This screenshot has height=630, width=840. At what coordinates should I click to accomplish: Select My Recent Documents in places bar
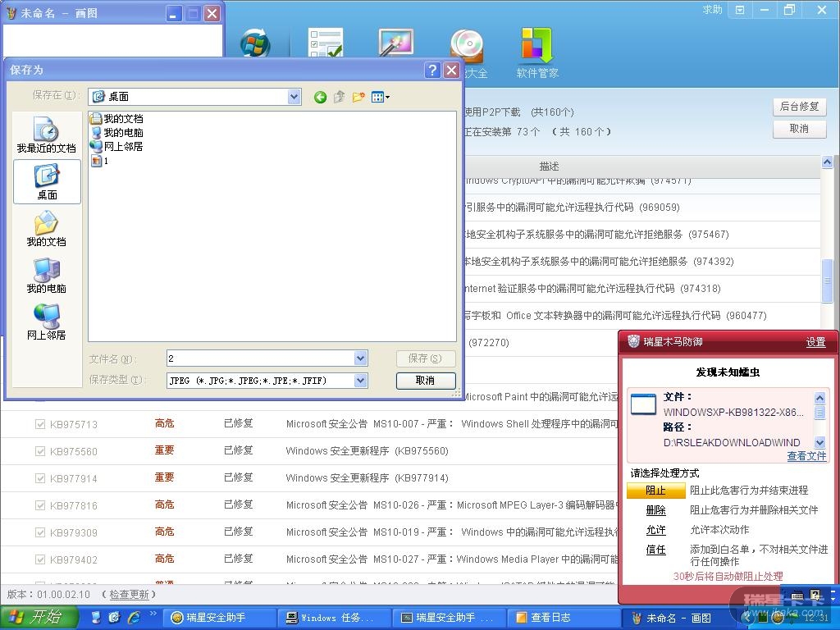(x=47, y=135)
